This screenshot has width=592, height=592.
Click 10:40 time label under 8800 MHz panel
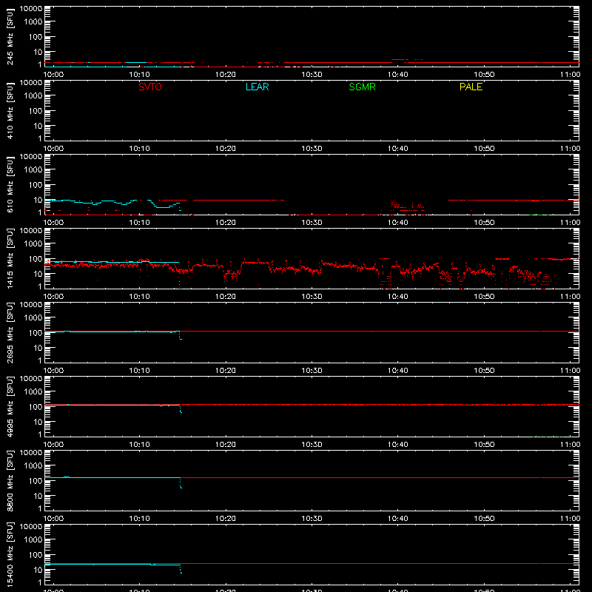click(398, 519)
